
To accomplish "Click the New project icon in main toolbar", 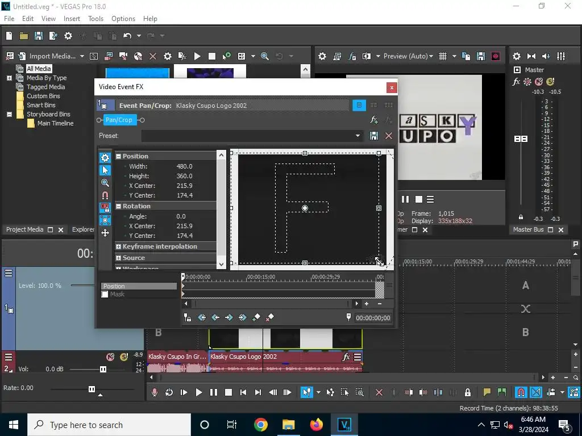I will point(9,36).
